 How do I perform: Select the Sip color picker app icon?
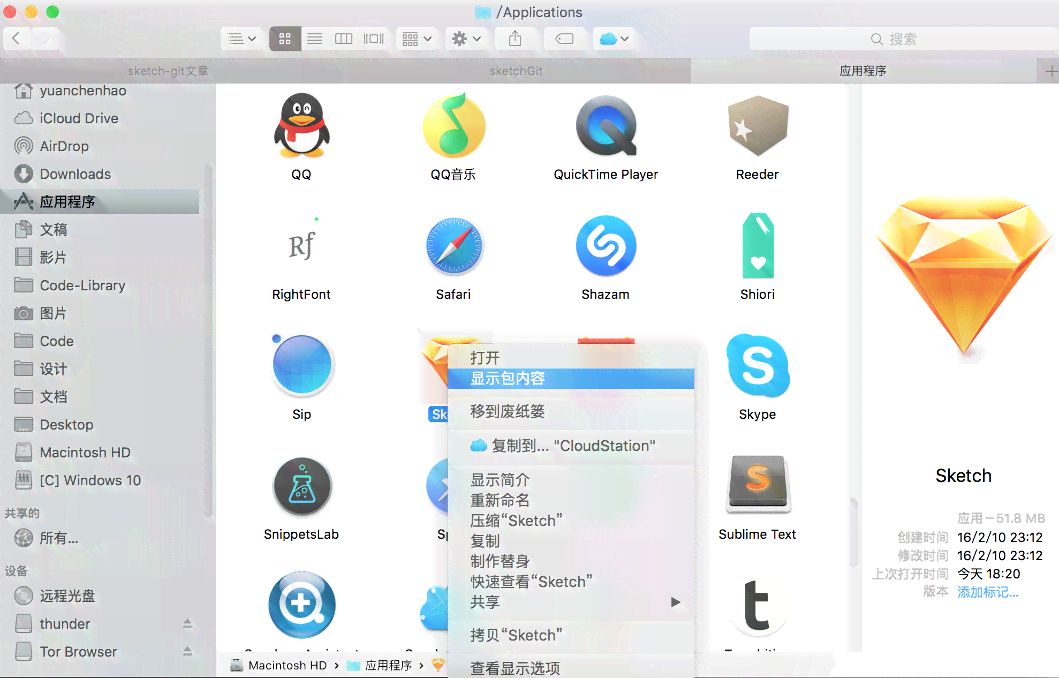point(301,365)
